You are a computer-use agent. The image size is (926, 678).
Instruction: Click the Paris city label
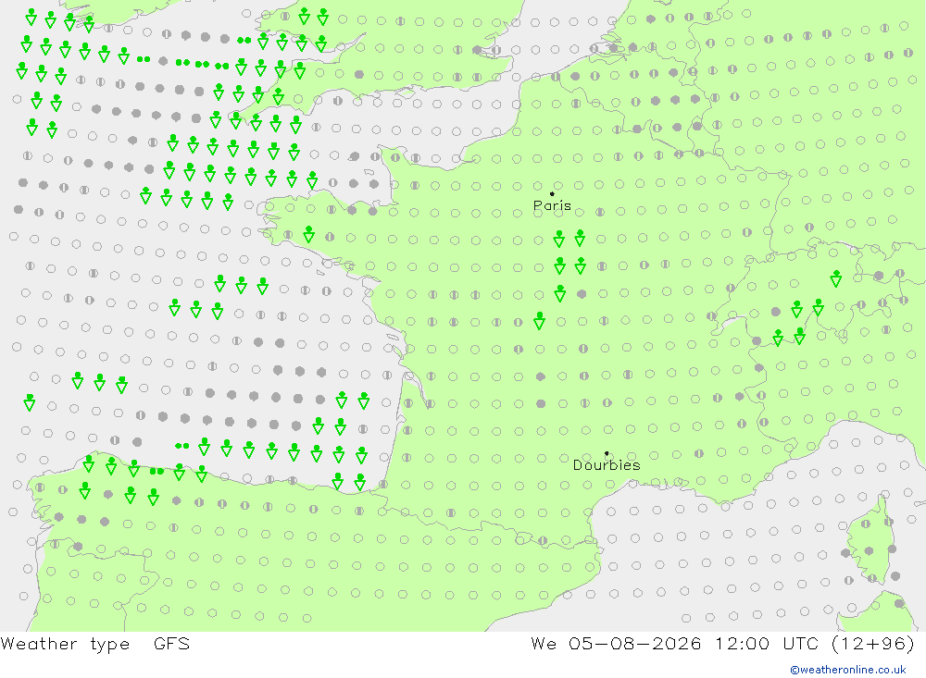coord(552,205)
